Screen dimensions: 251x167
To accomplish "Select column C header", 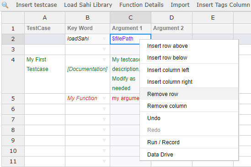I will click(x=130, y=18).
